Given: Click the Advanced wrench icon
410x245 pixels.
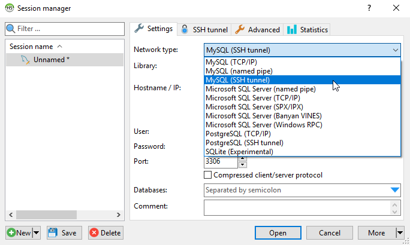Looking at the screenshot, I should point(240,29).
